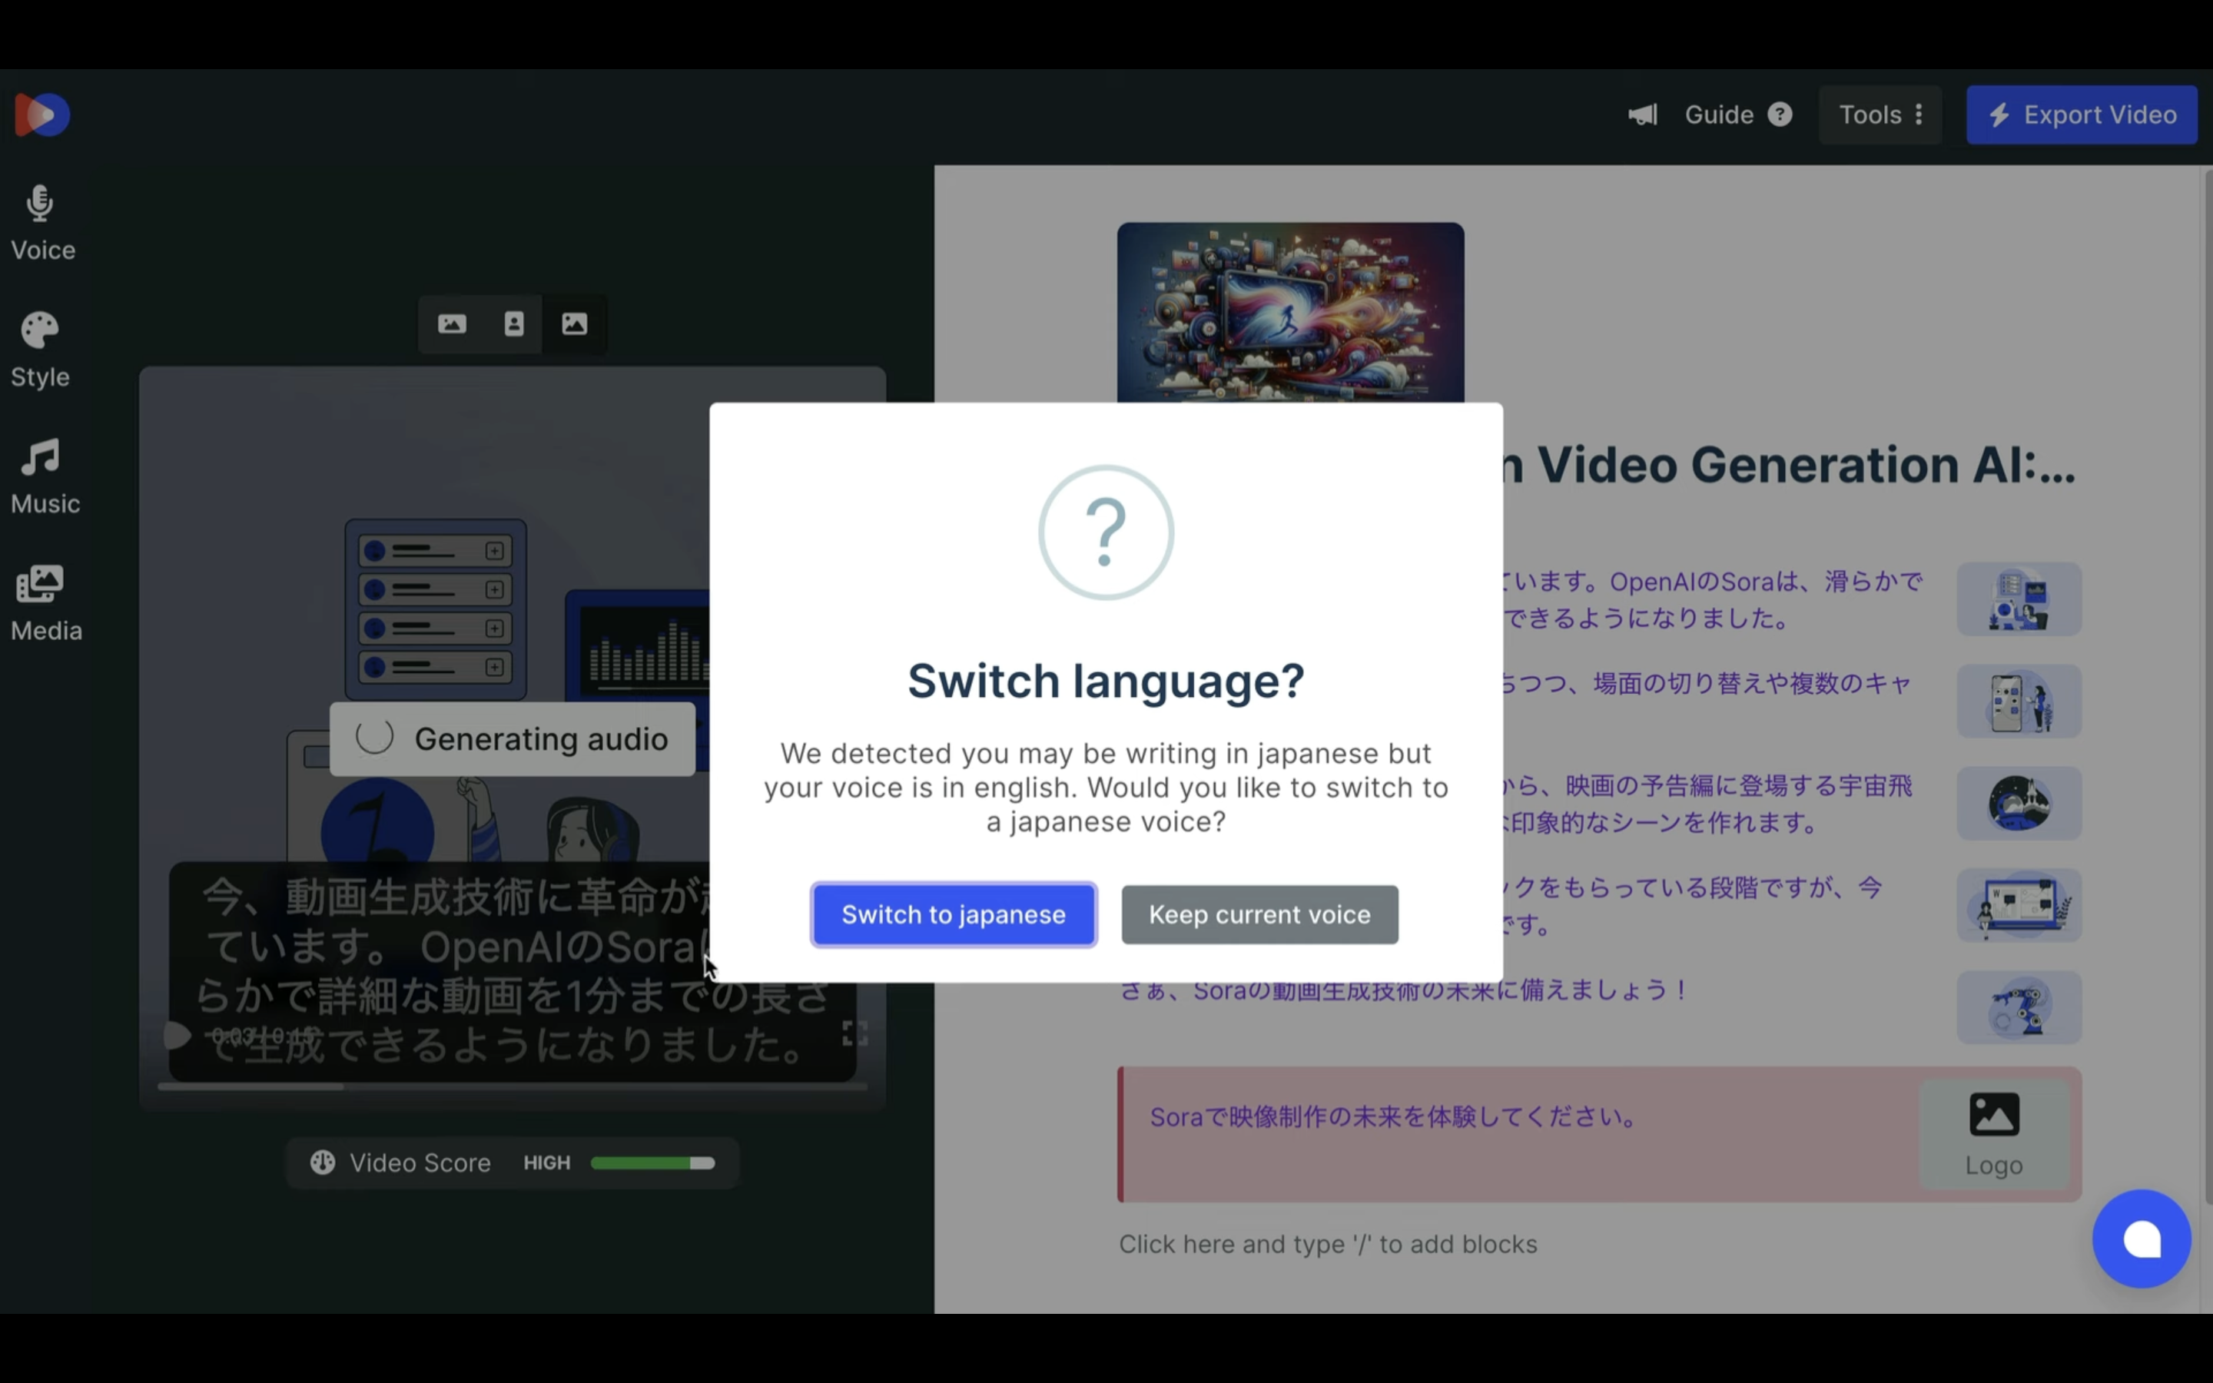Click the megaphone announcements icon
2213x1383 pixels.
tap(1642, 115)
